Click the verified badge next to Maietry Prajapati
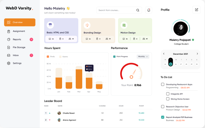 [193, 40]
